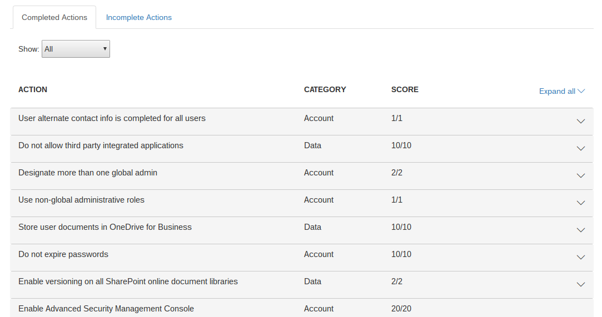Select 'Do not expire passwords' action text
The height and width of the screenshot is (317, 602).
pyautogui.click(x=63, y=254)
